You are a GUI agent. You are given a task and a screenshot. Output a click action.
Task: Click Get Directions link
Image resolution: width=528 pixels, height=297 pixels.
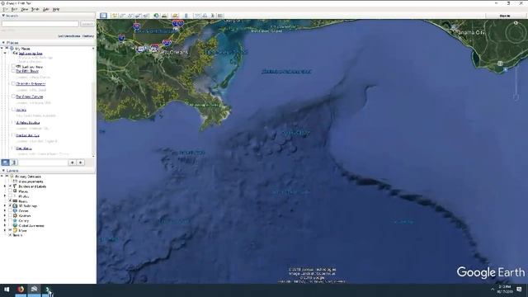69,36
